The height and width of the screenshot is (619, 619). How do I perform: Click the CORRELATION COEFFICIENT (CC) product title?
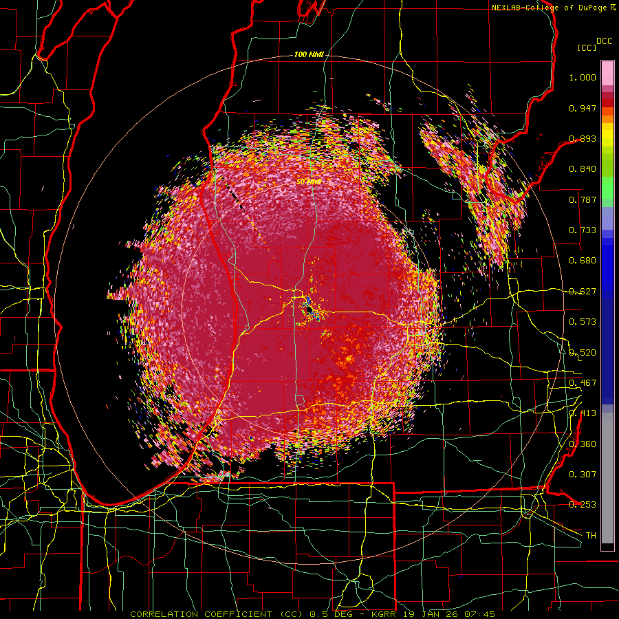[x=217, y=614]
